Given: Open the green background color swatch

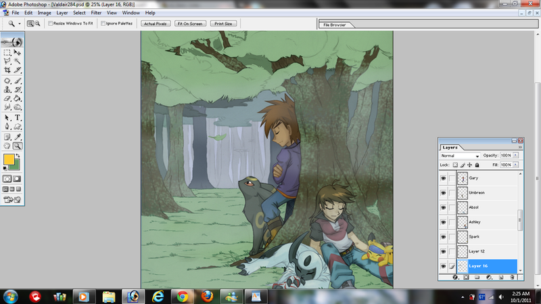Looking at the screenshot, I should pos(16,167).
